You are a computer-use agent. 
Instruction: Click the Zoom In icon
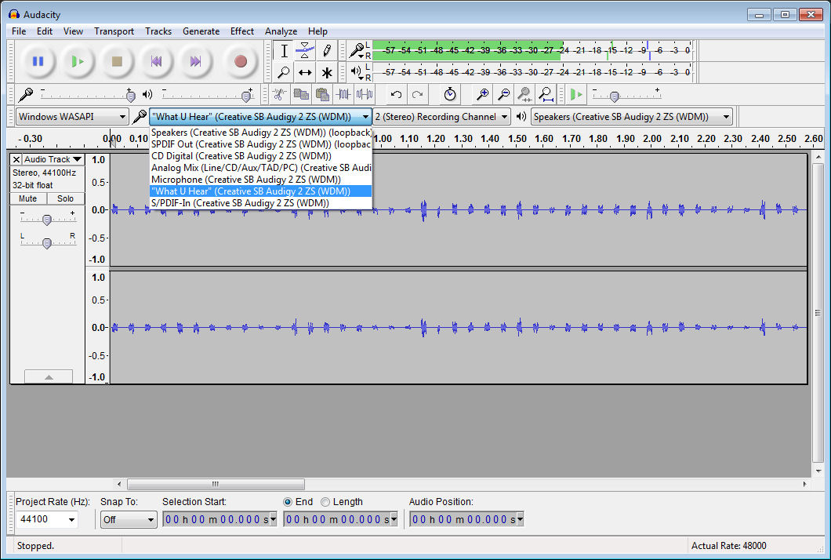click(482, 94)
